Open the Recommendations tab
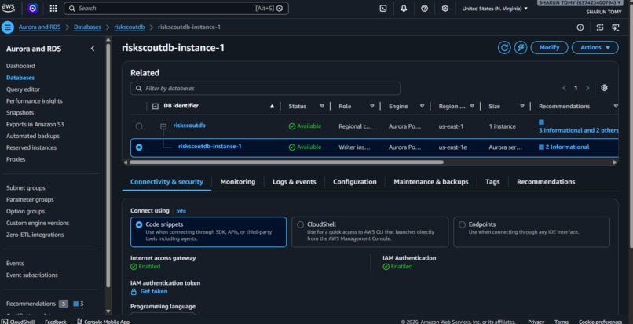 (x=546, y=182)
